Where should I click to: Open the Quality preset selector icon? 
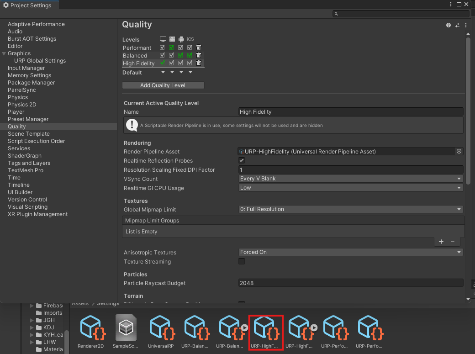tap(457, 25)
